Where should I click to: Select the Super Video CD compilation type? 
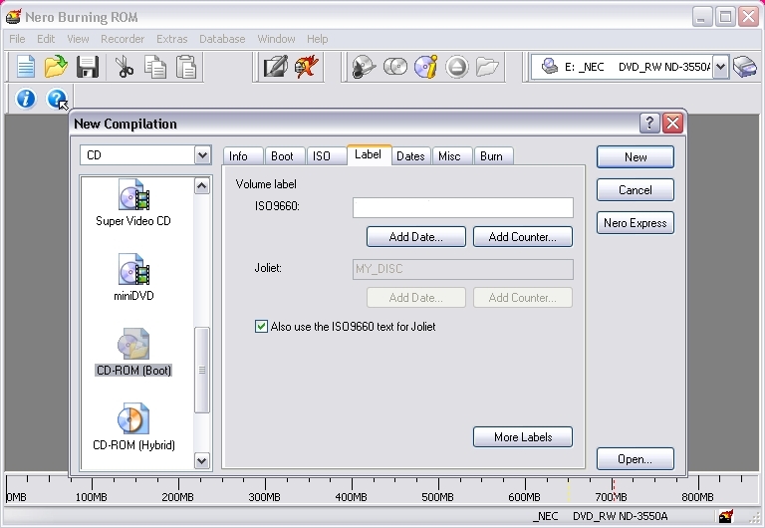(x=133, y=202)
